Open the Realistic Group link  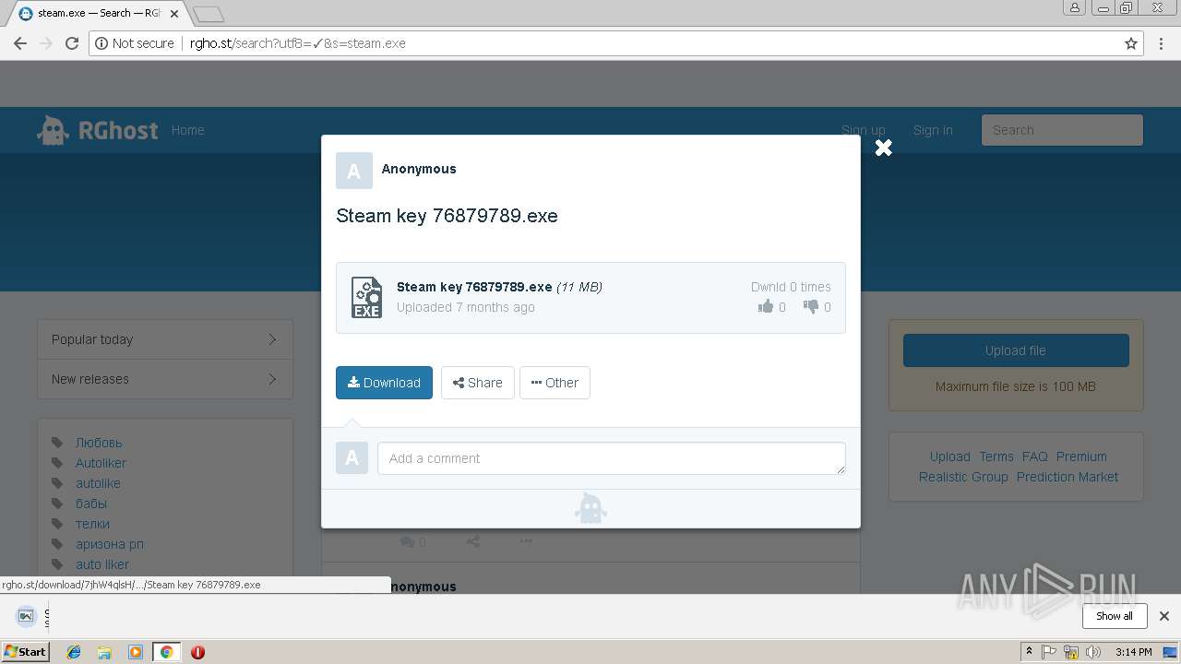point(963,477)
